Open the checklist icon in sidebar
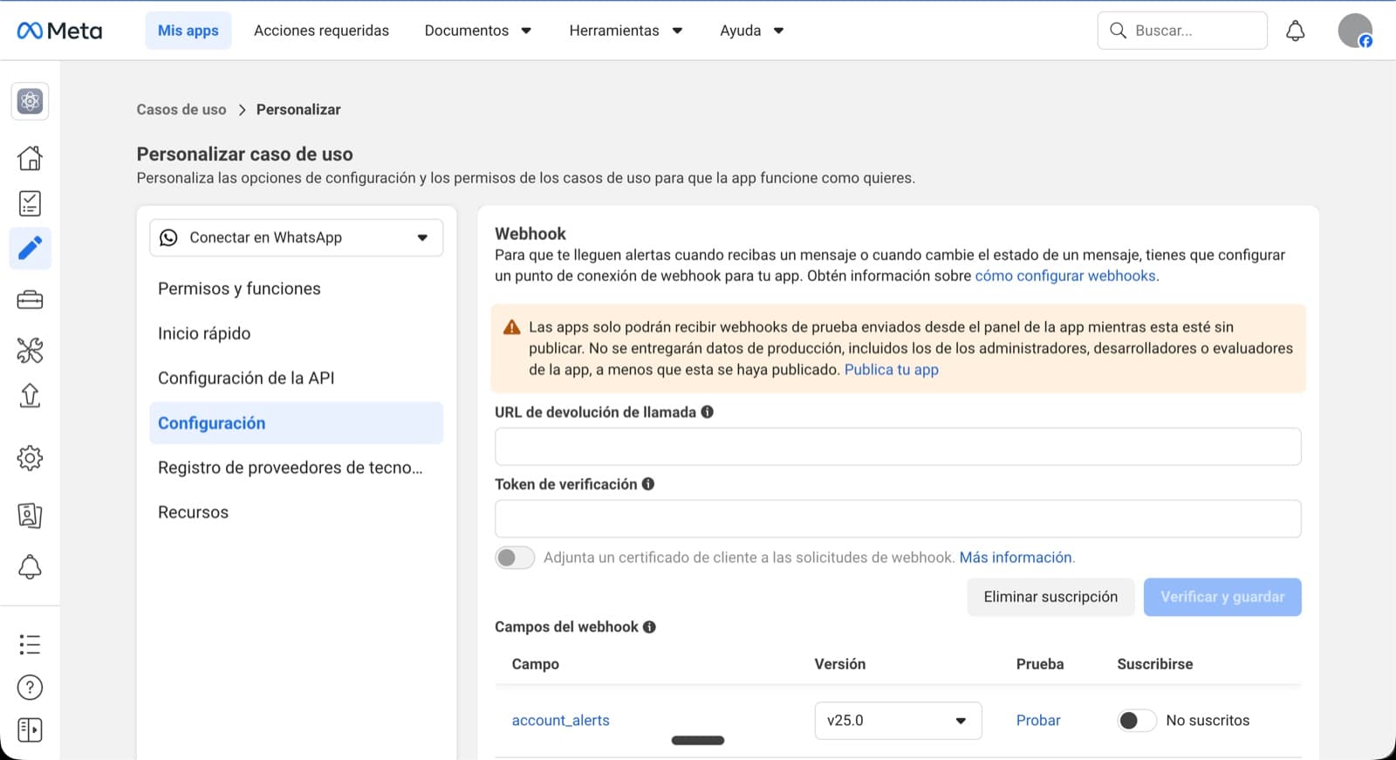 [x=30, y=203]
